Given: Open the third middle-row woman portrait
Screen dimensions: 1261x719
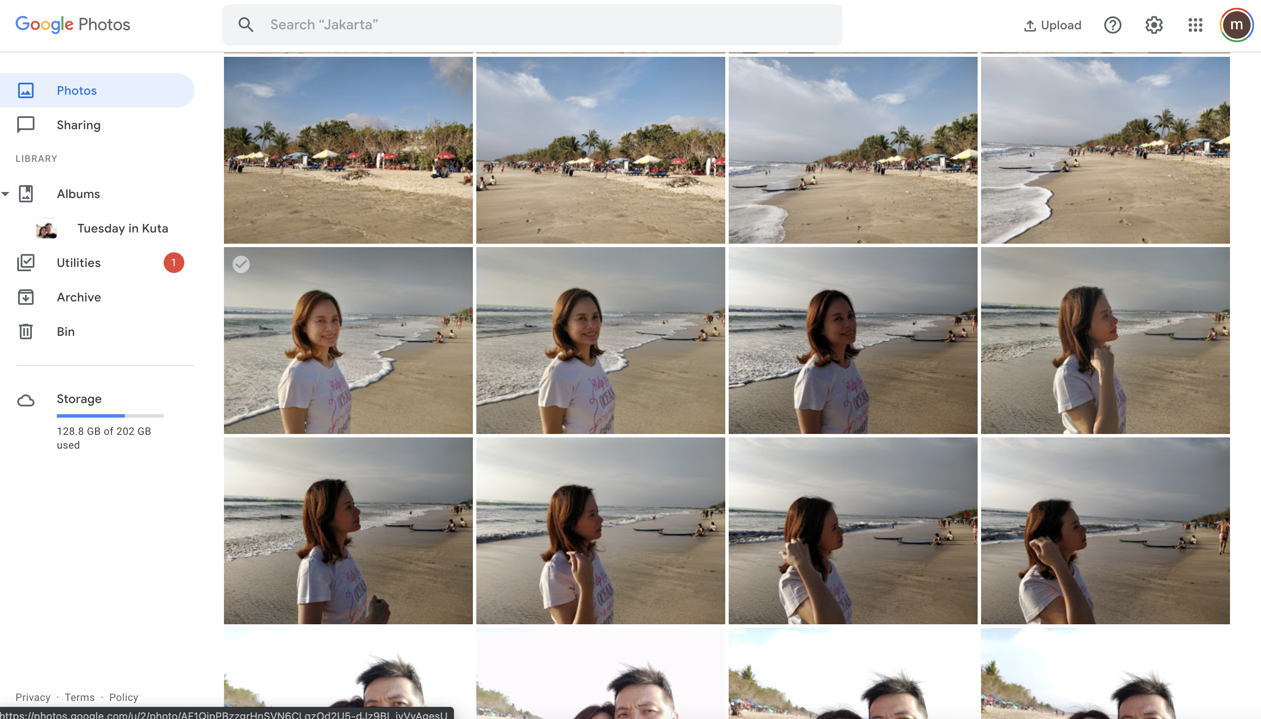Looking at the screenshot, I should (x=853, y=341).
